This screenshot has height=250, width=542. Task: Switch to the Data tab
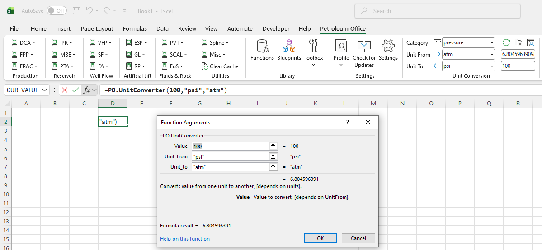point(162,28)
